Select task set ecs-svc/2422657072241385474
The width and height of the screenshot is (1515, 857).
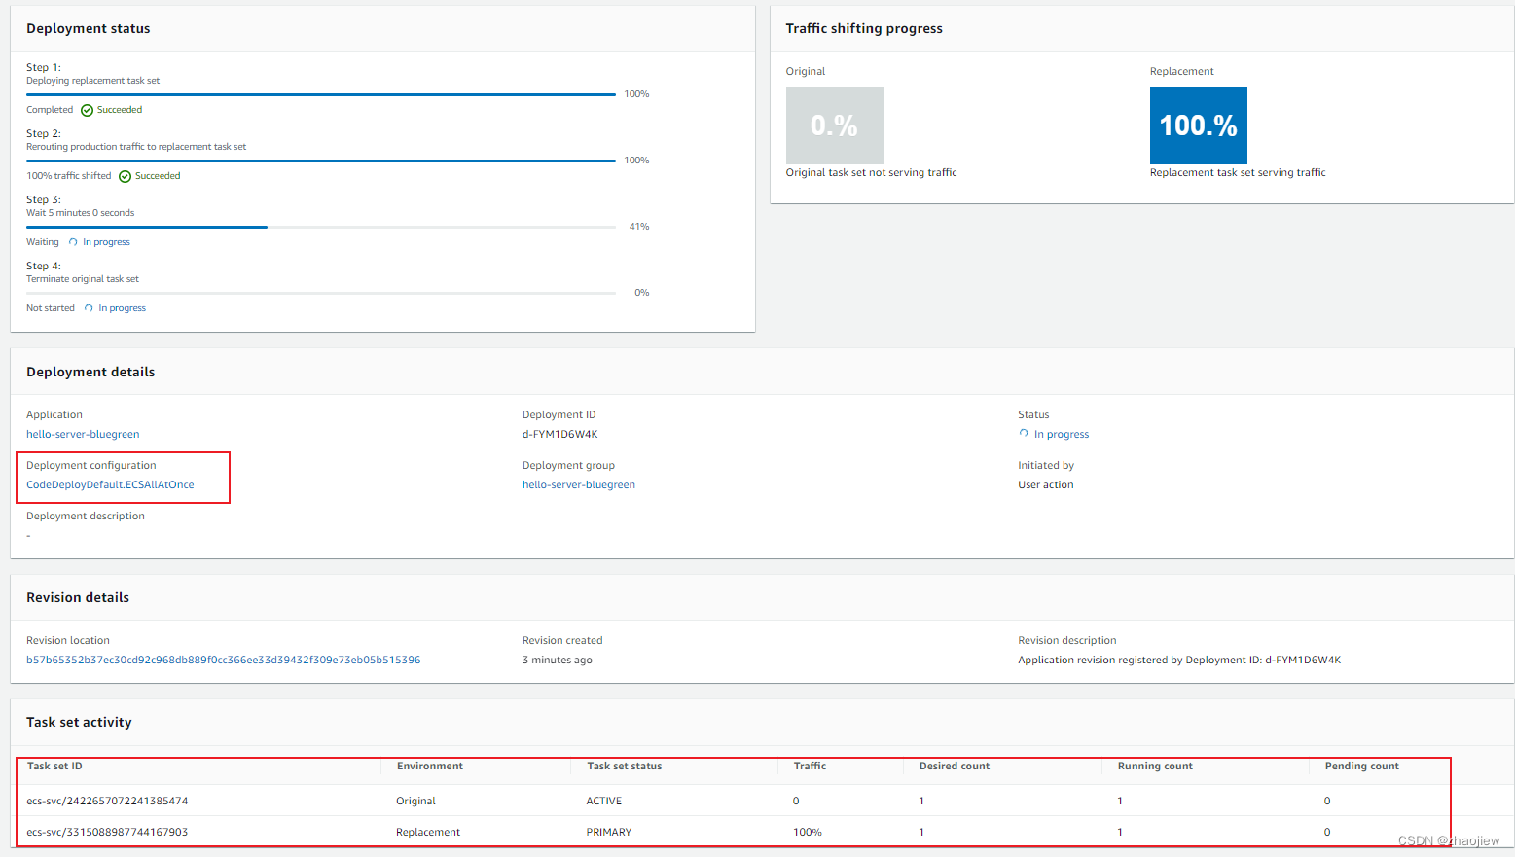[x=107, y=802]
